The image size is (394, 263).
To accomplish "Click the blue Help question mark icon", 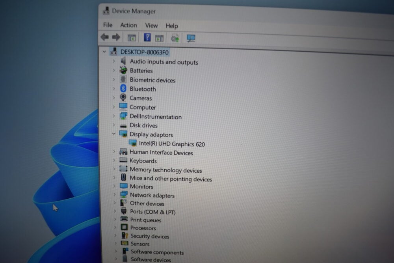I will pyautogui.click(x=147, y=37).
